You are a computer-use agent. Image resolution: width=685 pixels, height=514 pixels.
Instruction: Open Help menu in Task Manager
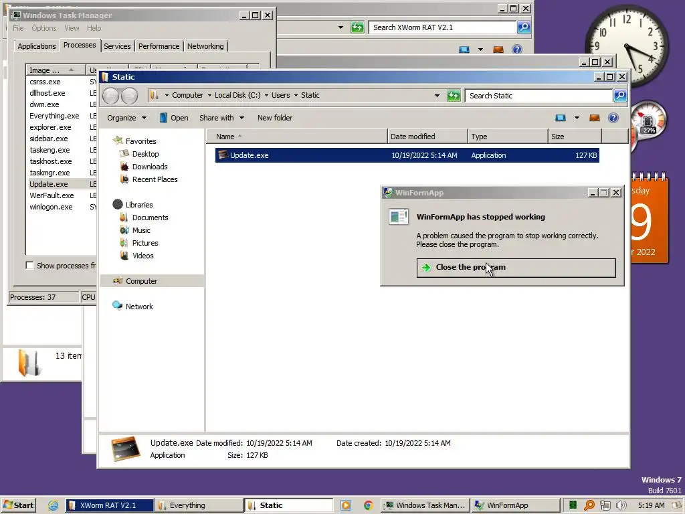94,28
